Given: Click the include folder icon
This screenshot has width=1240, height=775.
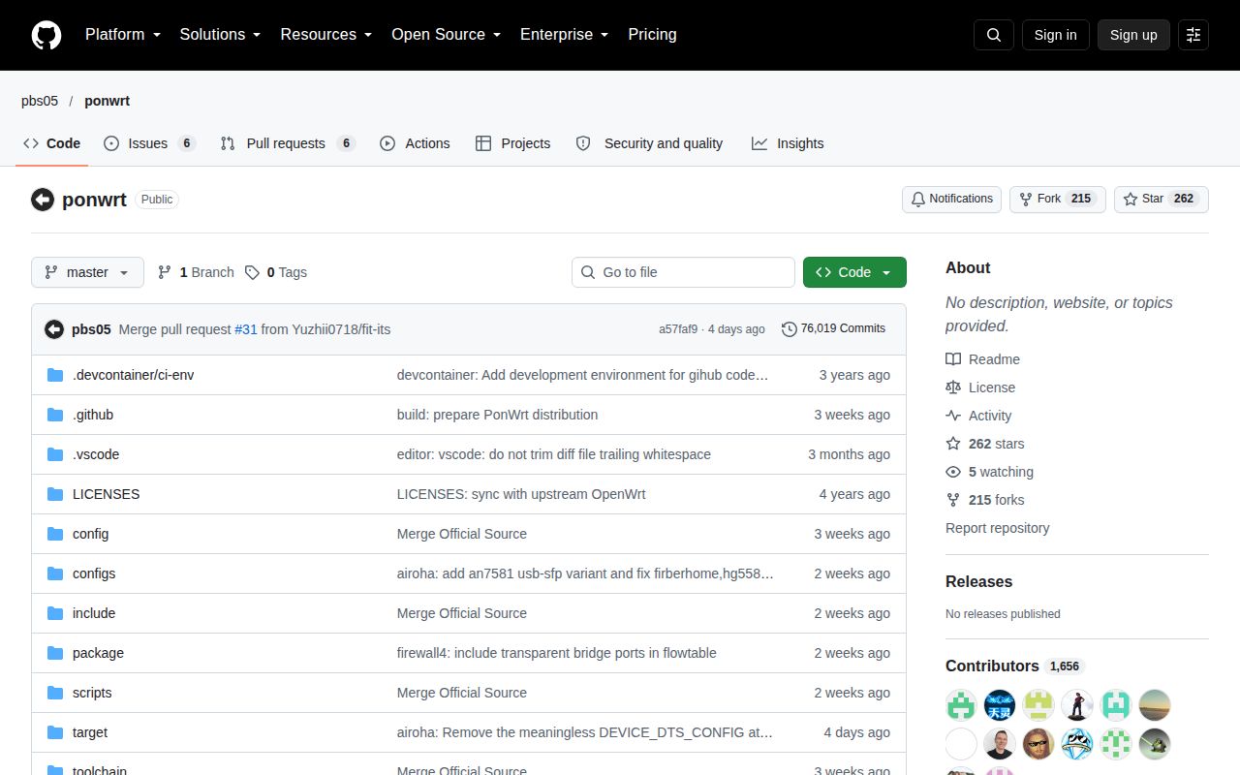Looking at the screenshot, I should [x=55, y=613].
